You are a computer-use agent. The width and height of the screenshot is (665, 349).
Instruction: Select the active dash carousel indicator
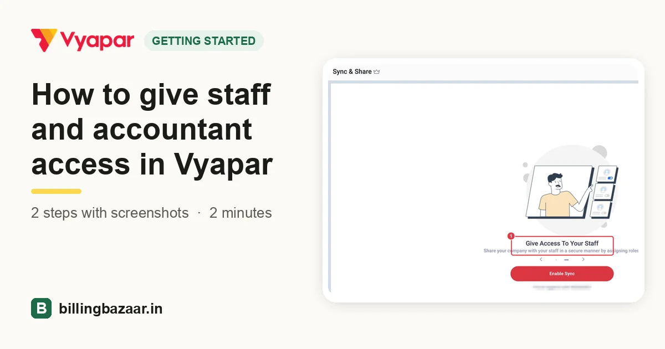[567, 259]
